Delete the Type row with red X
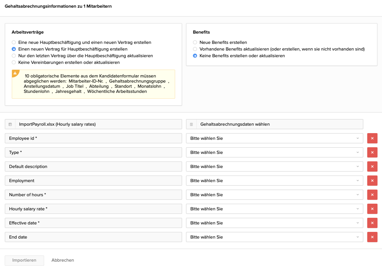Screen dimensions: 382x276 tap(372, 152)
